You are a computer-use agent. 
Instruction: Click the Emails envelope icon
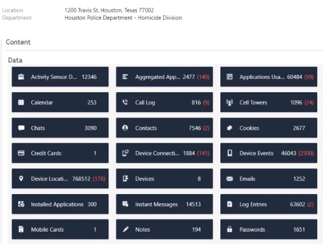click(x=230, y=179)
